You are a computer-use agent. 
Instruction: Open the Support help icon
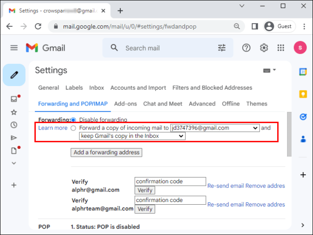246,48
